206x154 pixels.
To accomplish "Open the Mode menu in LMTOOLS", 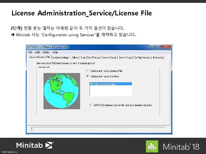I will tap(46, 52).
